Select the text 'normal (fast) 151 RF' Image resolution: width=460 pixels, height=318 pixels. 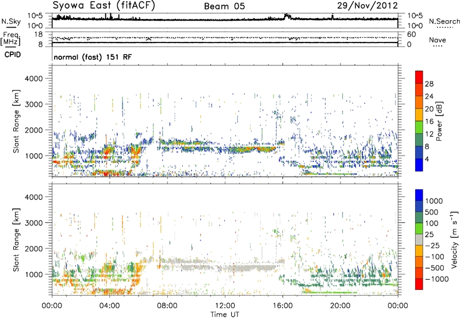93,57
